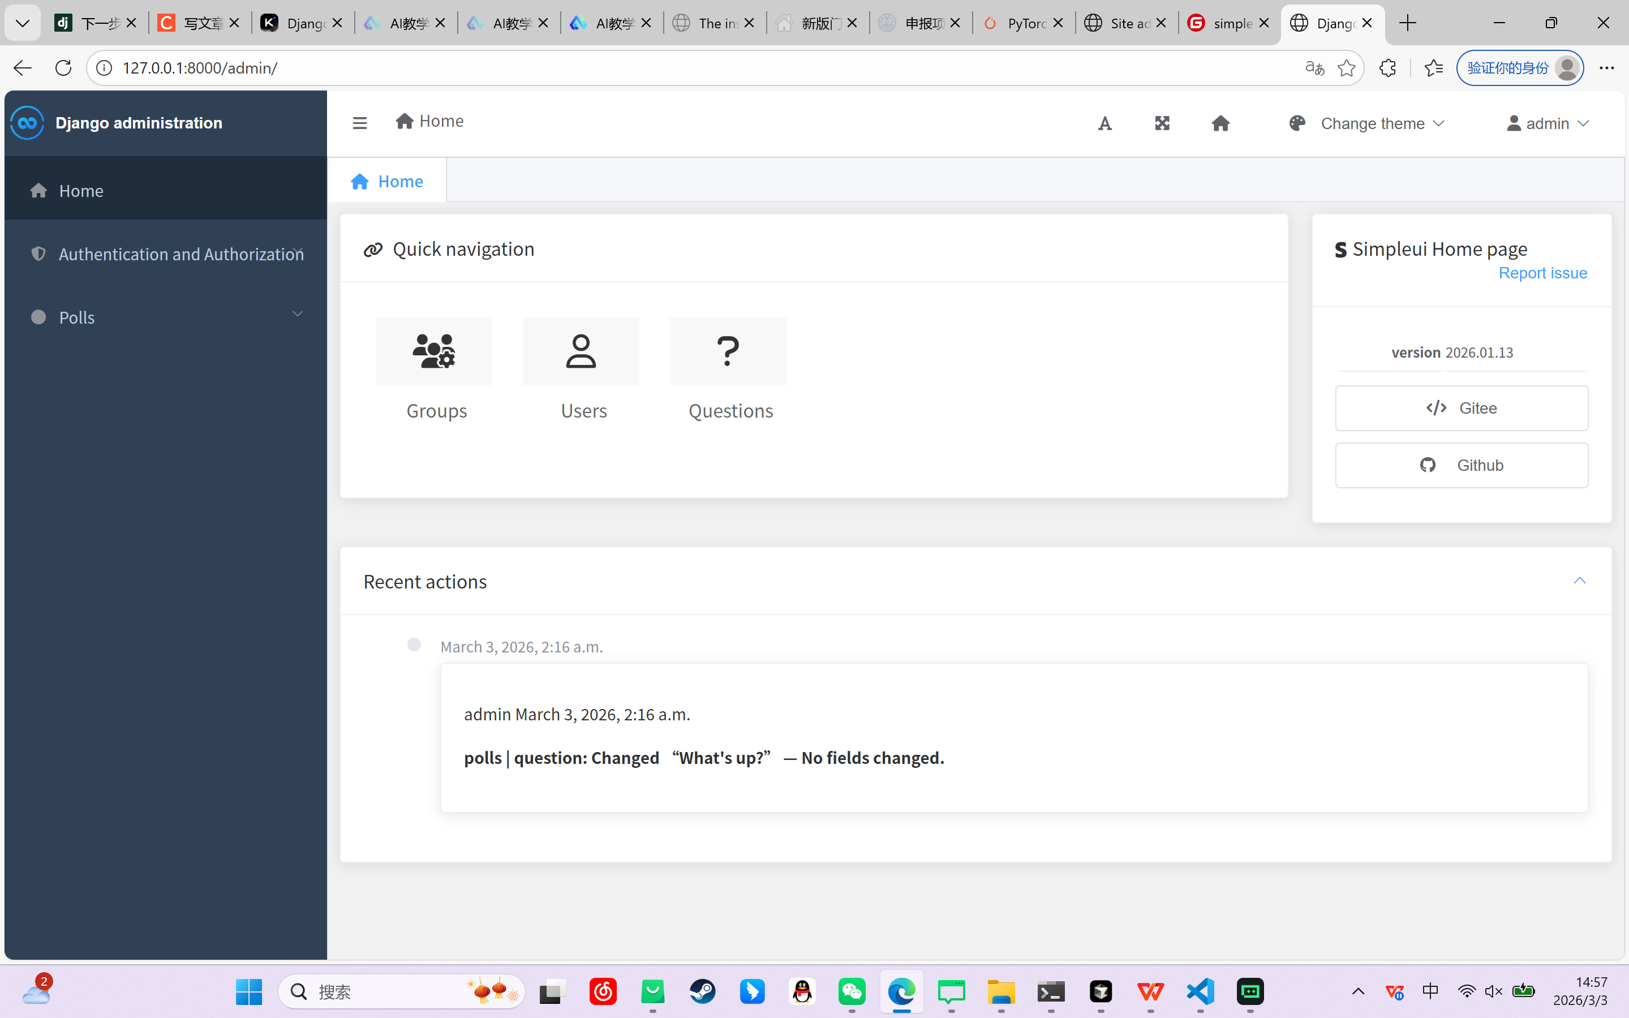Toggle the sidebar hamburger menu icon
Image resolution: width=1629 pixels, height=1018 pixels.
click(x=359, y=123)
